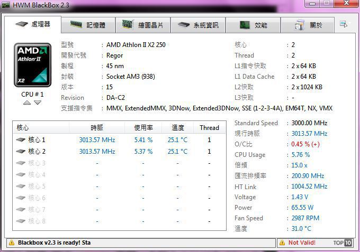Click the warning icon beside Not Valid!
Screen dimensions: 360x252
tap(282, 243)
